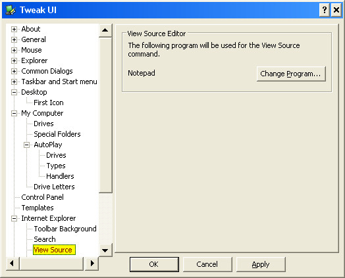Select the Special Folders item
Image resolution: width=345 pixels, height=278 pixels.
[57, 134]
